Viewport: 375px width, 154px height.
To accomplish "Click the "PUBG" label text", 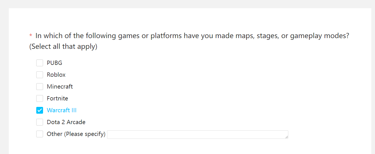I will pos(54,63).
